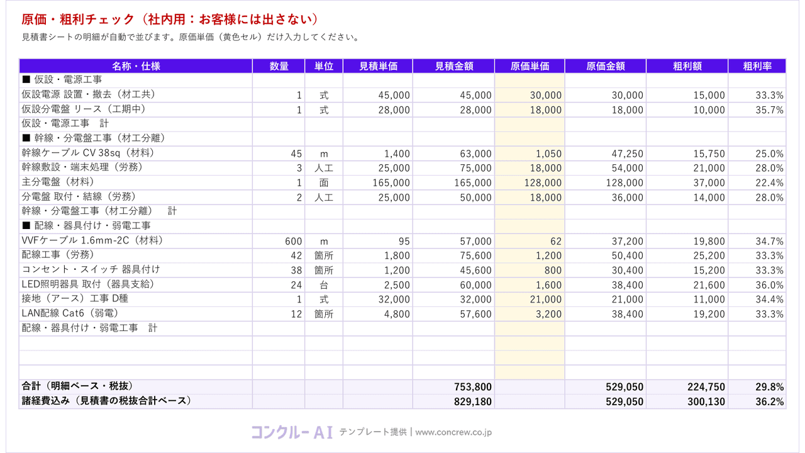This screenshot has width=805, height=453.
Task: Click the section row ■ 配線・器具付け・弱電工事
Action: tap(402, 226)
